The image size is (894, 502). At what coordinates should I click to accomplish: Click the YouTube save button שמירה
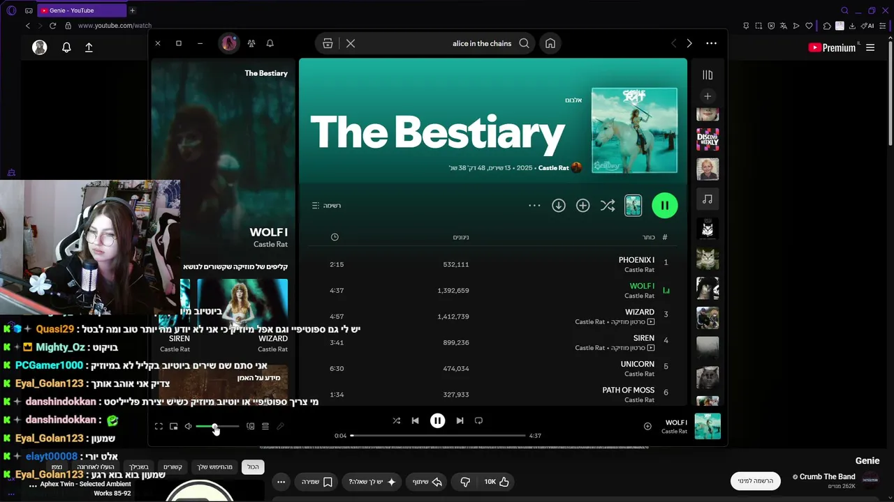(x=317, y=482)
